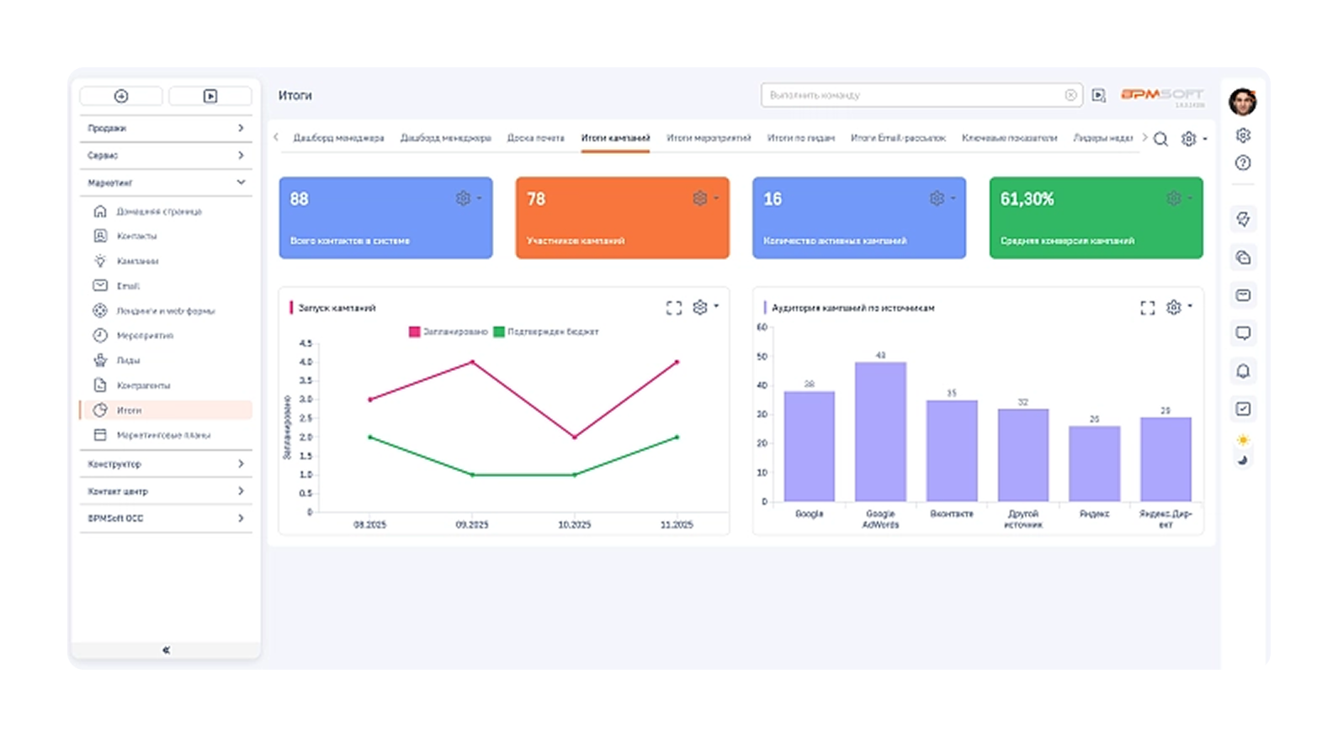Open Кампании via the lightbulb icon

pos(100,261)
